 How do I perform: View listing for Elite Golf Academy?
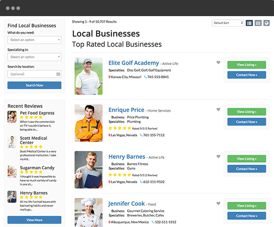point(247,65)
